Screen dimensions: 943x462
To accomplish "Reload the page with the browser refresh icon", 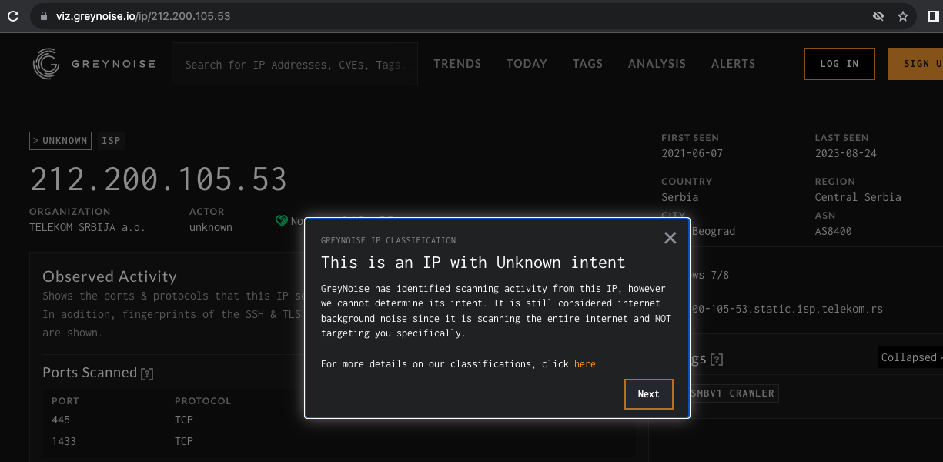I will click(x=13, y=15).
